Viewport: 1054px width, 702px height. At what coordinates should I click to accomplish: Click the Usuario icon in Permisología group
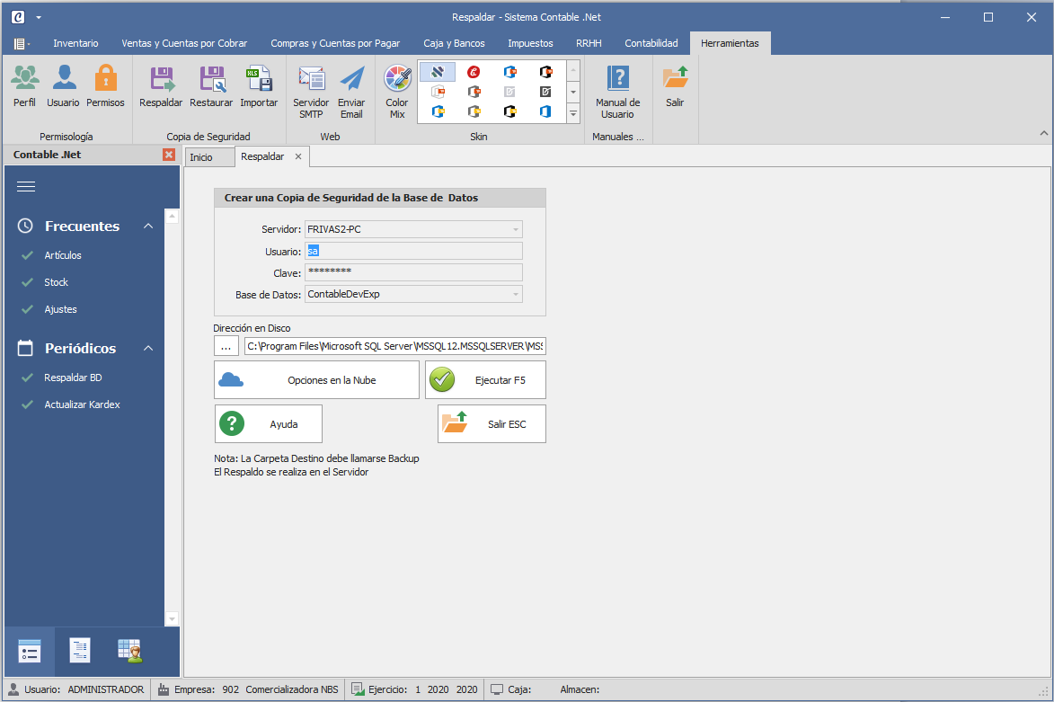[x=63, y=86]
